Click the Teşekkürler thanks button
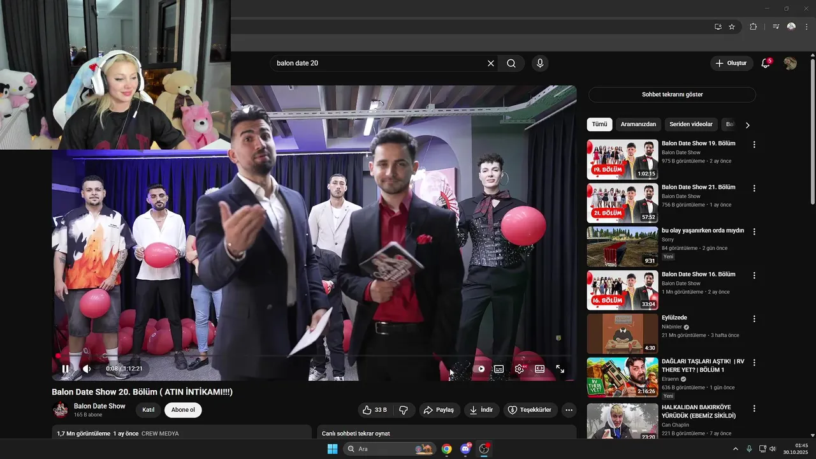Viewport: 816px width, 459px height. pyautogui.click(x=530, y=410)
